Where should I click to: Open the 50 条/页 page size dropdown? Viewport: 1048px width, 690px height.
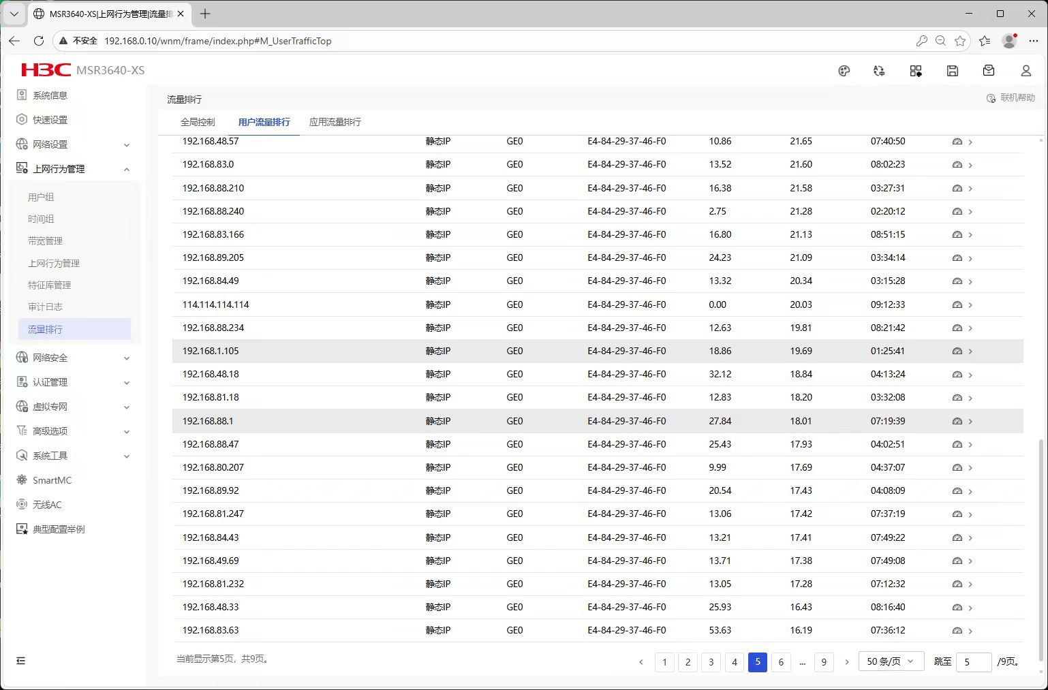pos(891,661)
